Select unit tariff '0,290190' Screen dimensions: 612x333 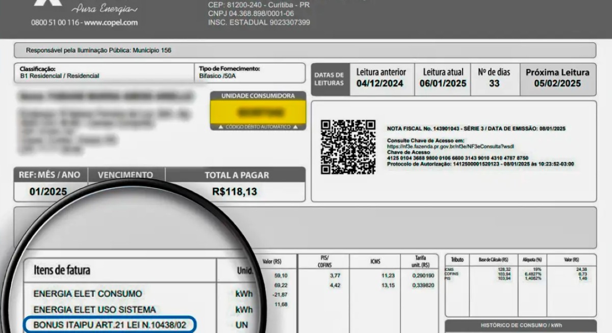click(x=423, y=276)
